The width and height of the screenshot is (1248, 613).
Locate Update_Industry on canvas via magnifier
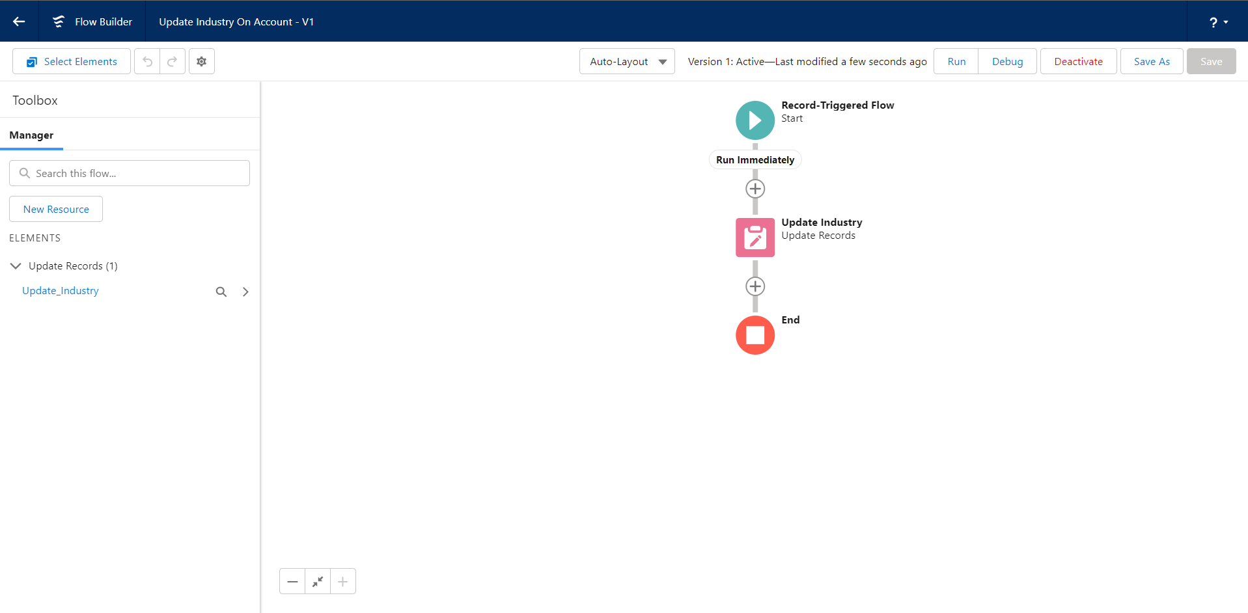pos(221,292)
